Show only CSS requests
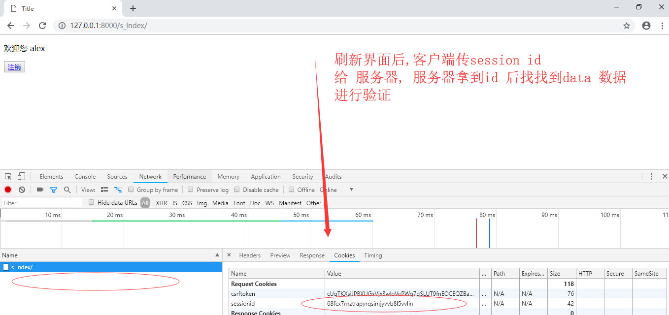Screen dimensions: 669x315 187,203
